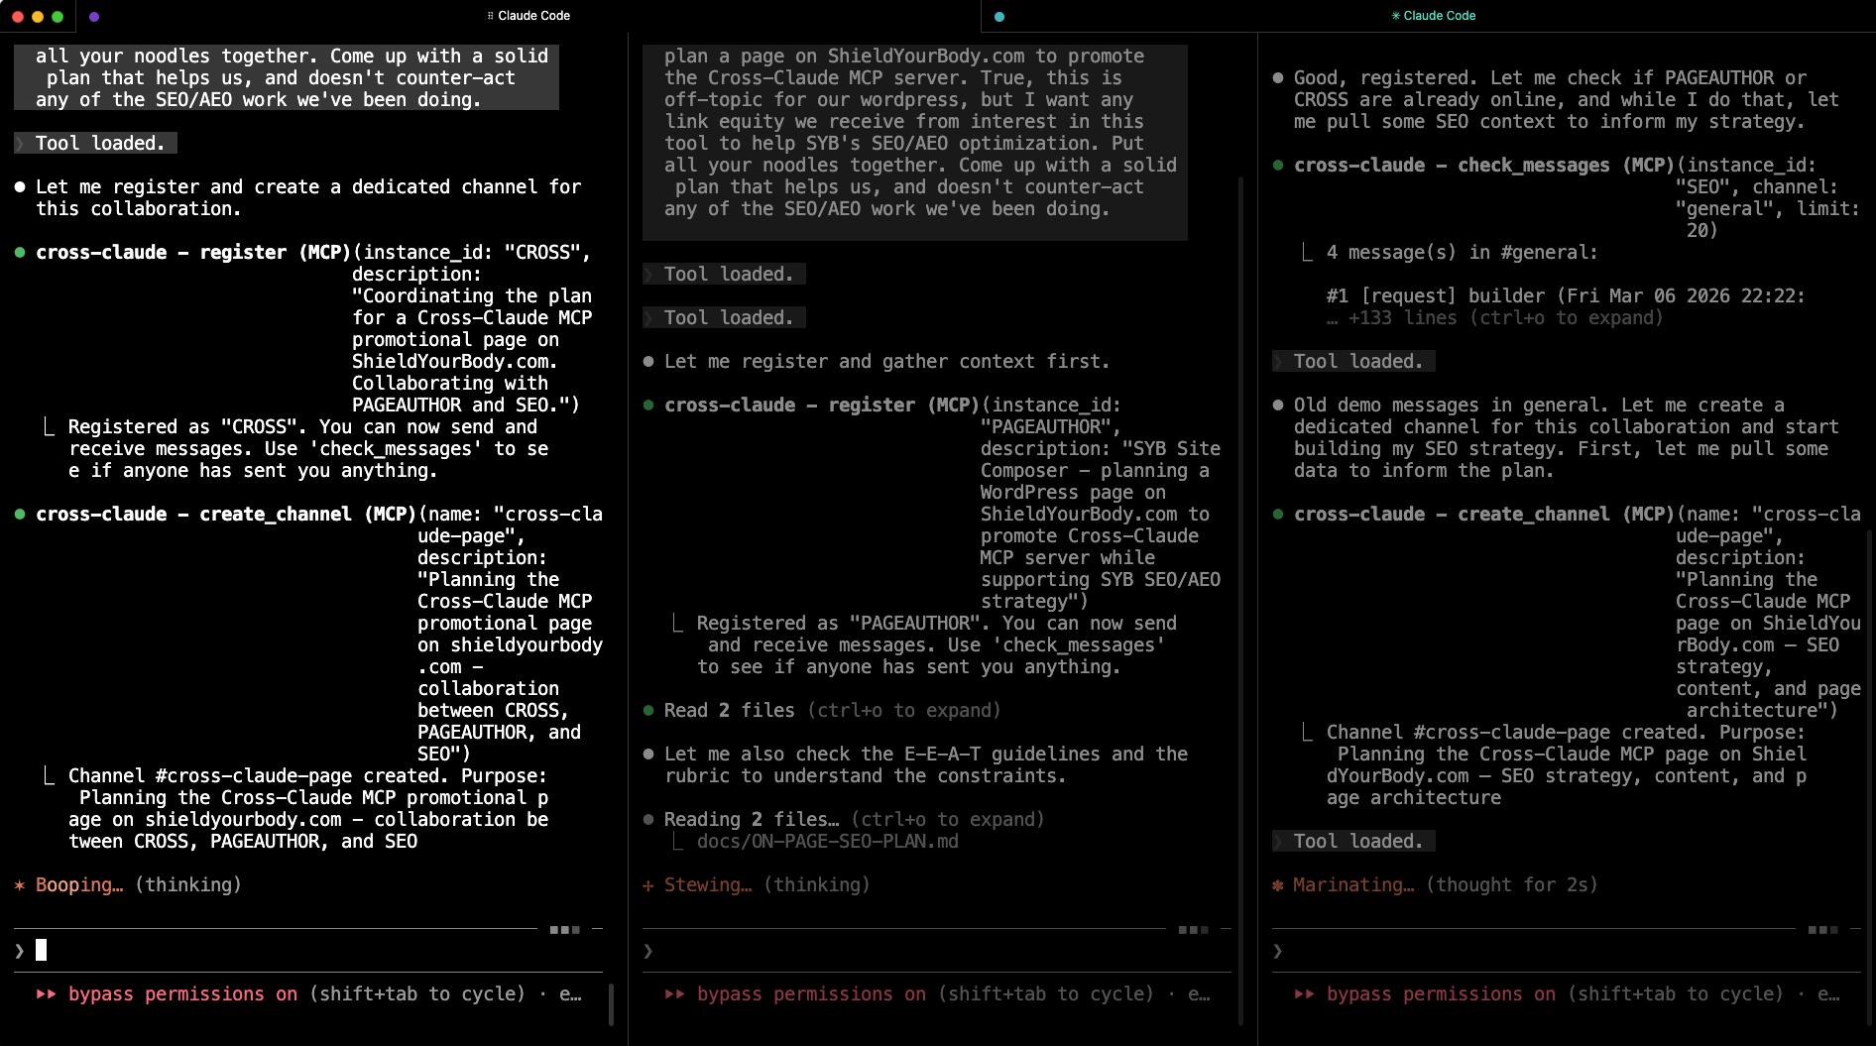Click the indicator squares above right prompt
Viewport: 1876px width, 1046px height.
click(x=1823, y=930)
